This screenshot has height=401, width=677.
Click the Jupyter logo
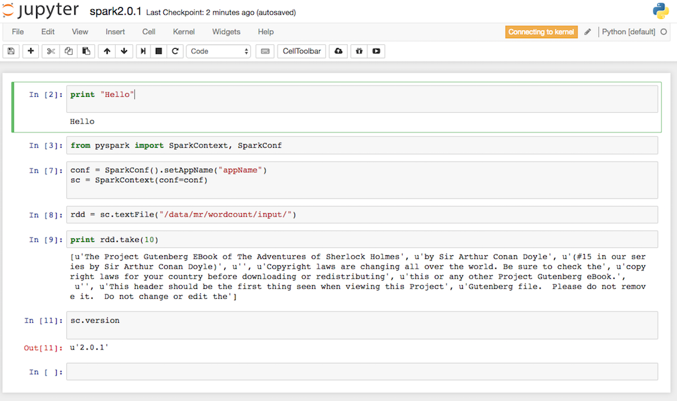point(40,10)
